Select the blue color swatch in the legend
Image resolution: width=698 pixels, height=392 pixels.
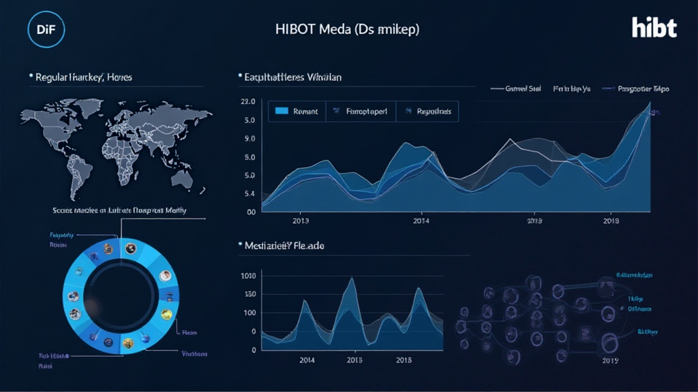pos(282,111)
